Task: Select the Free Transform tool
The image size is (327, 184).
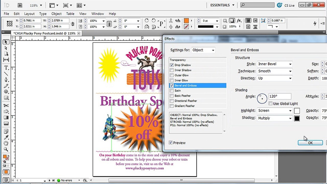Action: coord(6,111)
